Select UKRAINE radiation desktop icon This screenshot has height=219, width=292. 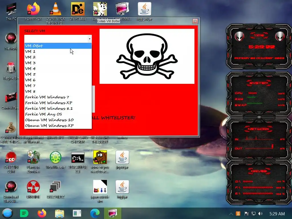click(x=33, y=190)
